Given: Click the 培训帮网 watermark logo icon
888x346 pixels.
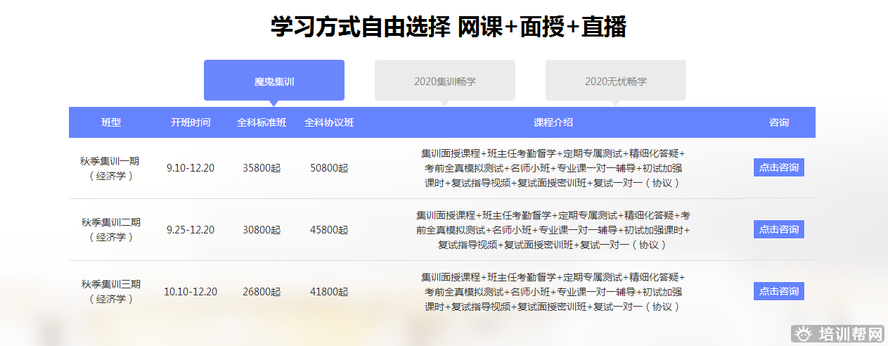Looking at the screenshot, I should click(803, 333).
